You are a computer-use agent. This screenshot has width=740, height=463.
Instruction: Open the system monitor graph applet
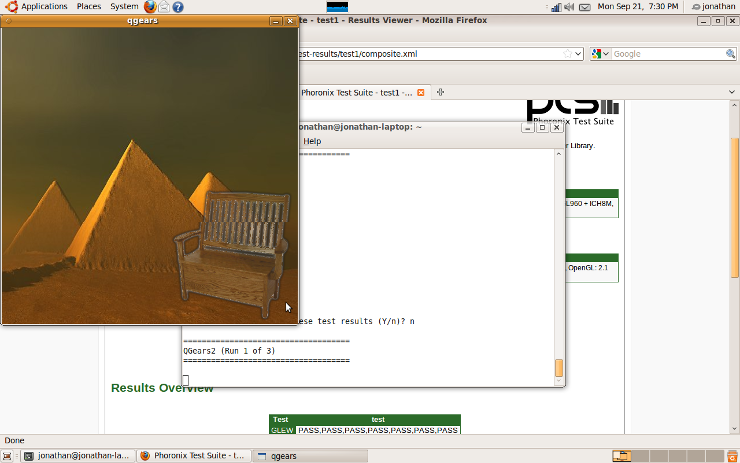[338, 7]
